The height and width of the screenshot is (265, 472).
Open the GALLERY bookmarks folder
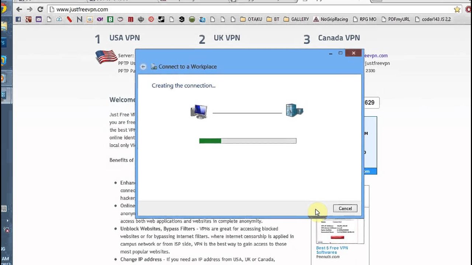pyautogui.click(x=296, y=19)
